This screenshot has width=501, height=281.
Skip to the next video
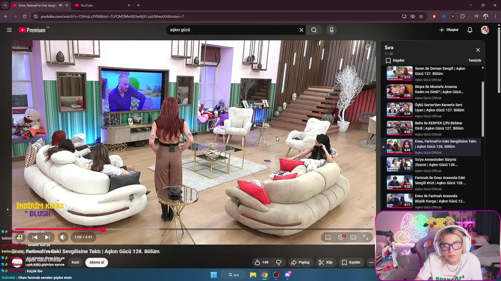47,237
